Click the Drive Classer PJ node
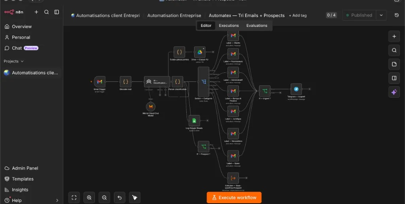The width and height of the screenshot is (405, 204). coord(200,52)
